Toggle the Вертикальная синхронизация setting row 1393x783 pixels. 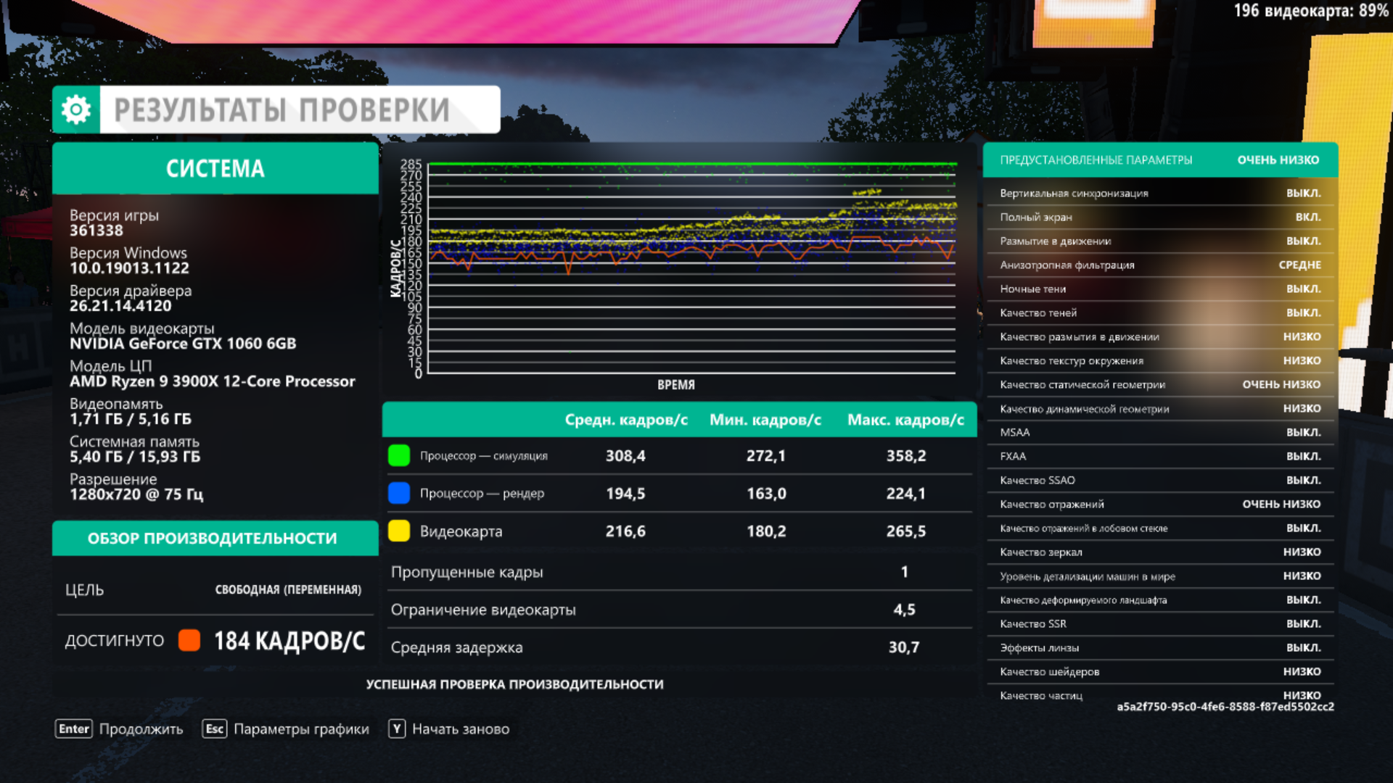pos(1159,194)
